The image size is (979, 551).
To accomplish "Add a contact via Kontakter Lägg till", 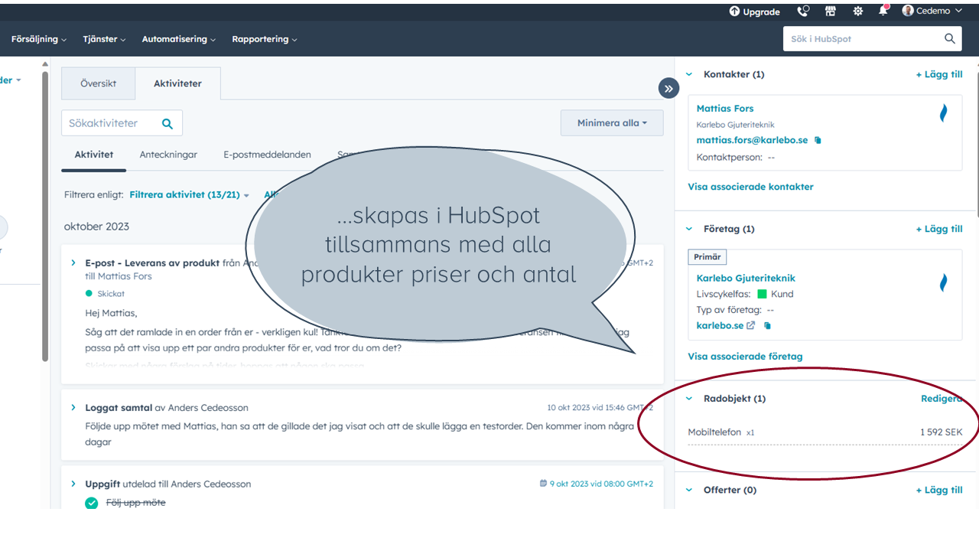I will point(939,74).
